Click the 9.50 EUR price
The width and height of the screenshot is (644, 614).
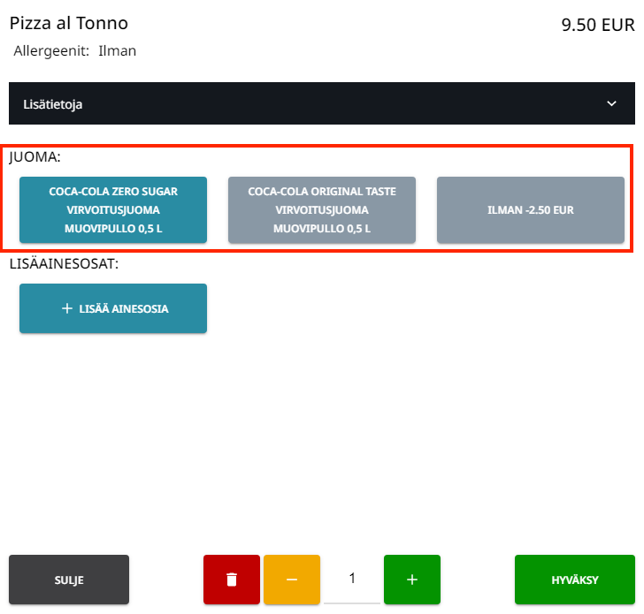[x=598, y=25]
